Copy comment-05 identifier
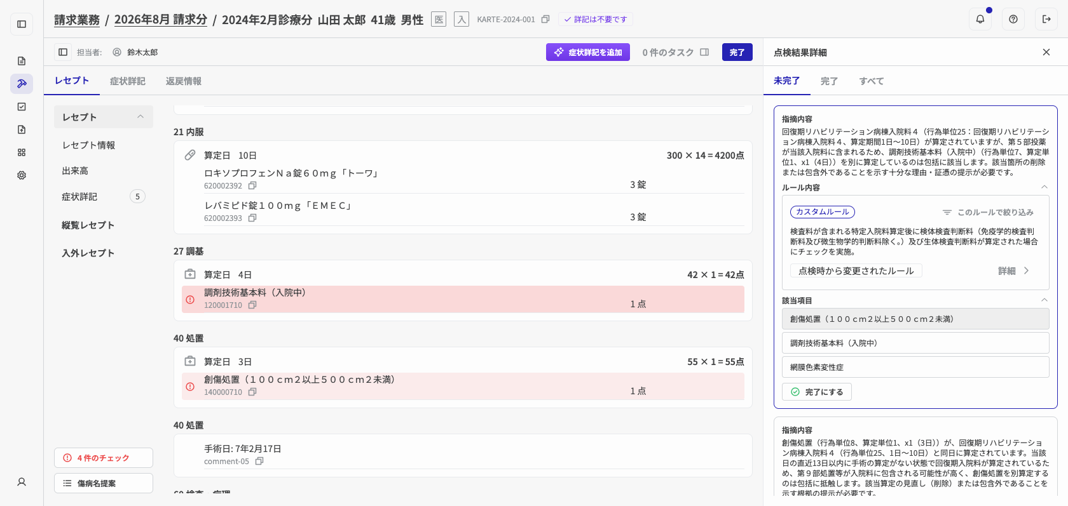Viewport: 1068px width, 506px height. 259,462
